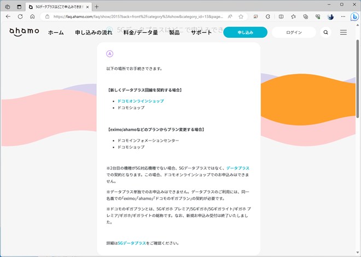
Task: Click the ログイン button
Action: pyautogui.click(x=294, y=32)
